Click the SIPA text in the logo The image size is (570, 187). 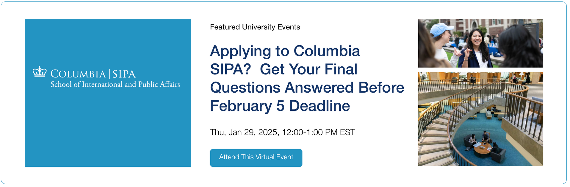pos(124,74)
